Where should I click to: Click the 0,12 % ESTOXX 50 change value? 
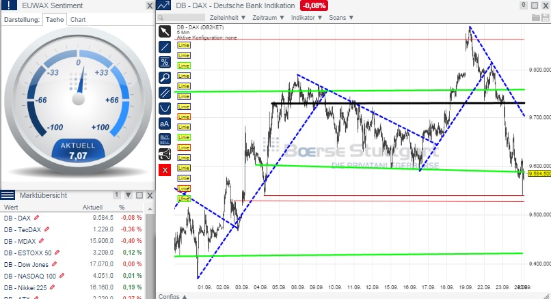(132, 253)
